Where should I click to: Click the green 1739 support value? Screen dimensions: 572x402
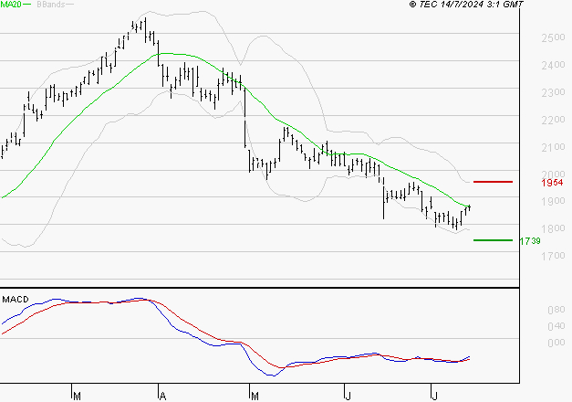[530, 241]
